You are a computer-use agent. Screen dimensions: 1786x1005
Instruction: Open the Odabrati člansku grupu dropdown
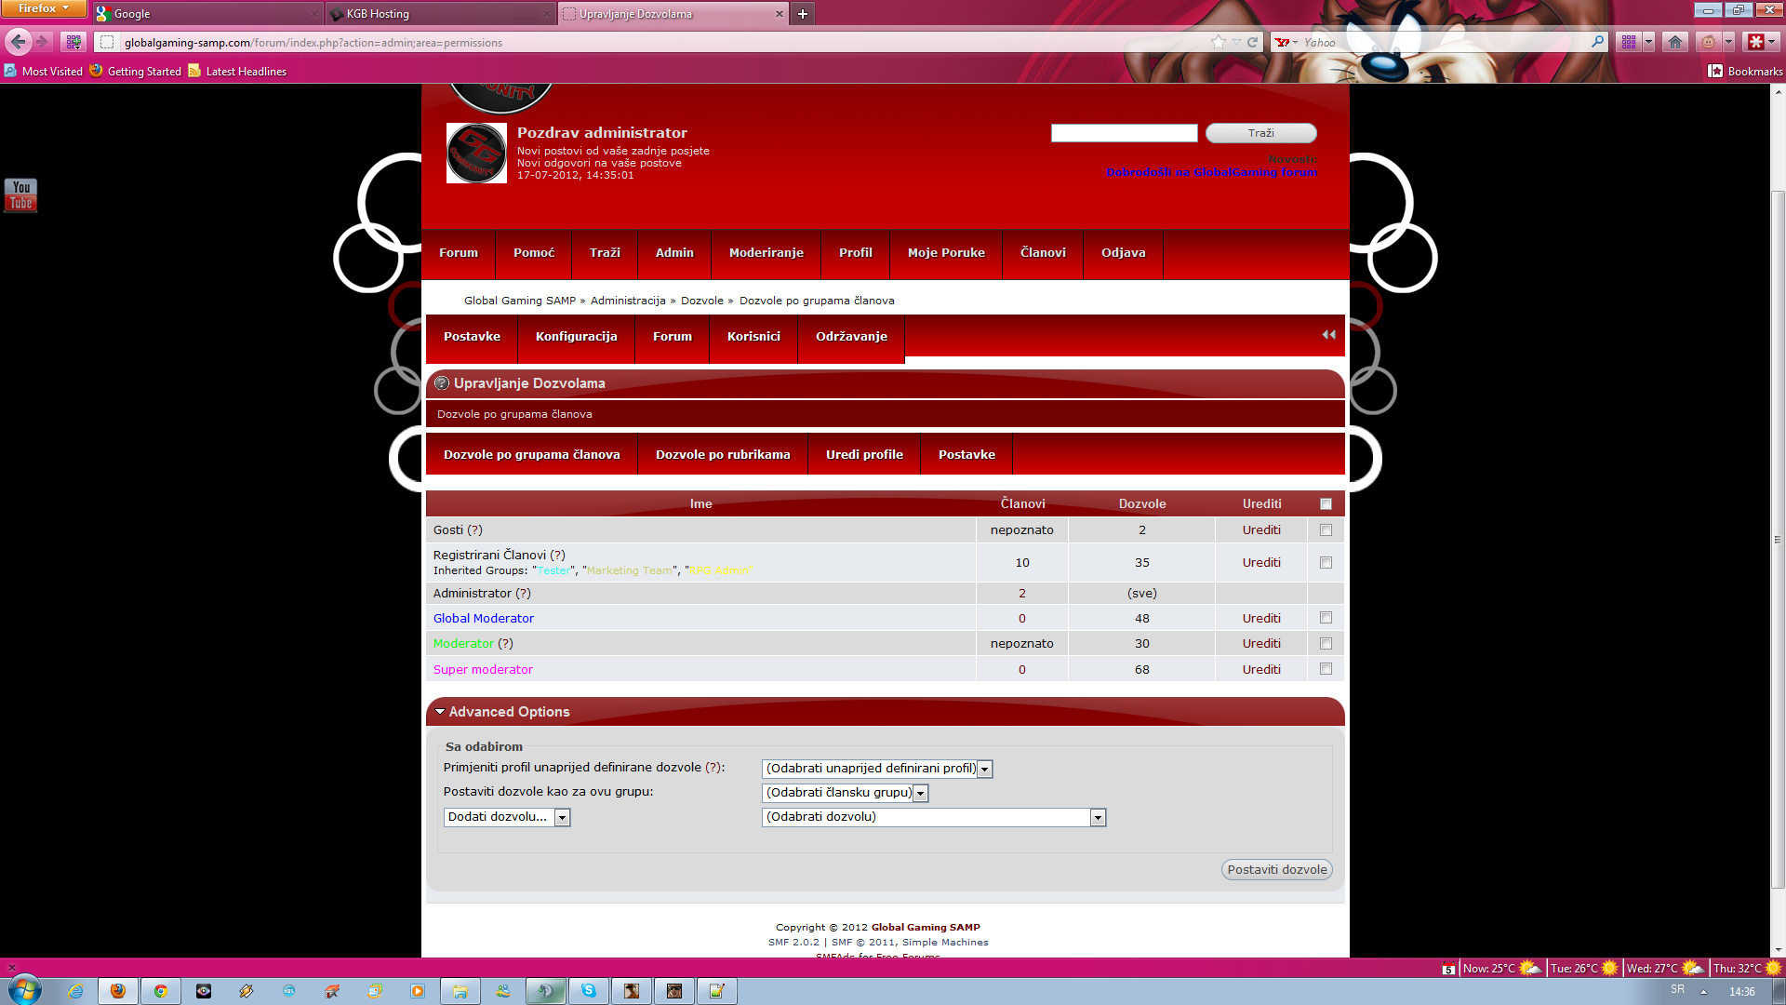click(845, 793)
